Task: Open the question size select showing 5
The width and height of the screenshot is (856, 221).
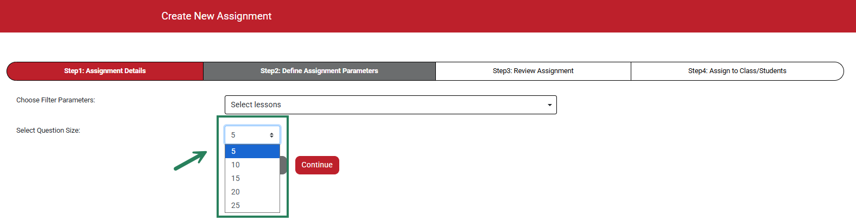Action: (x=252, y=135)
